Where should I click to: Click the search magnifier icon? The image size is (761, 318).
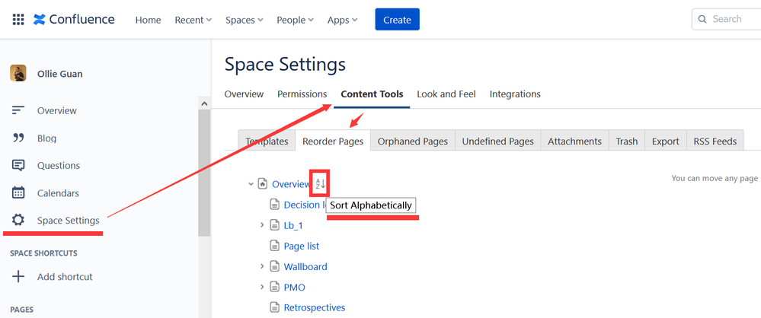coord(702,19)
